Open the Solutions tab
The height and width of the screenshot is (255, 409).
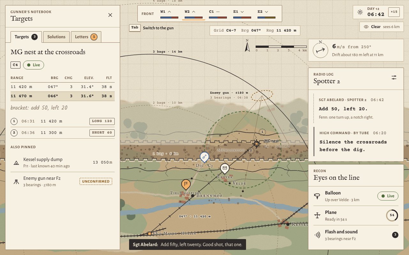[56, 37]
